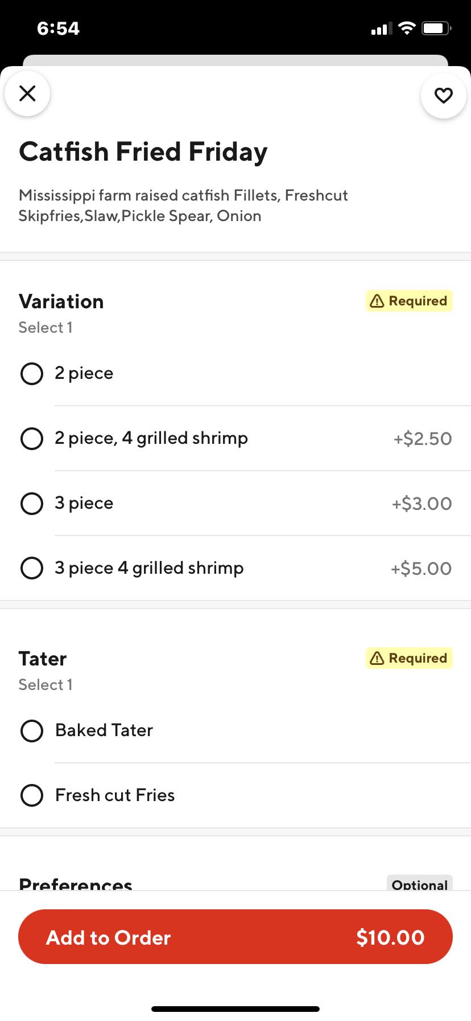Choose Fresh cut Fries option

tap(32, 795)
